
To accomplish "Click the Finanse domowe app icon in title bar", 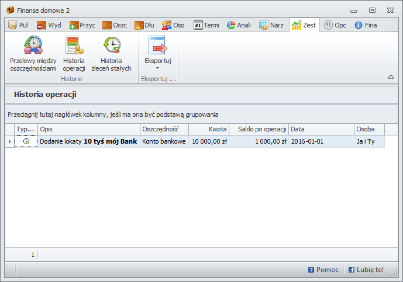I will click(x=10, y=10).
